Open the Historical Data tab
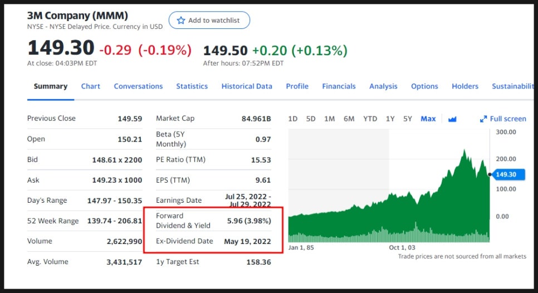Viewport: 538px width, 293px height. [247, 86]
